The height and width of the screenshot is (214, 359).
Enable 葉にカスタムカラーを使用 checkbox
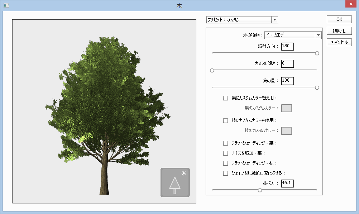click(226, 98)
